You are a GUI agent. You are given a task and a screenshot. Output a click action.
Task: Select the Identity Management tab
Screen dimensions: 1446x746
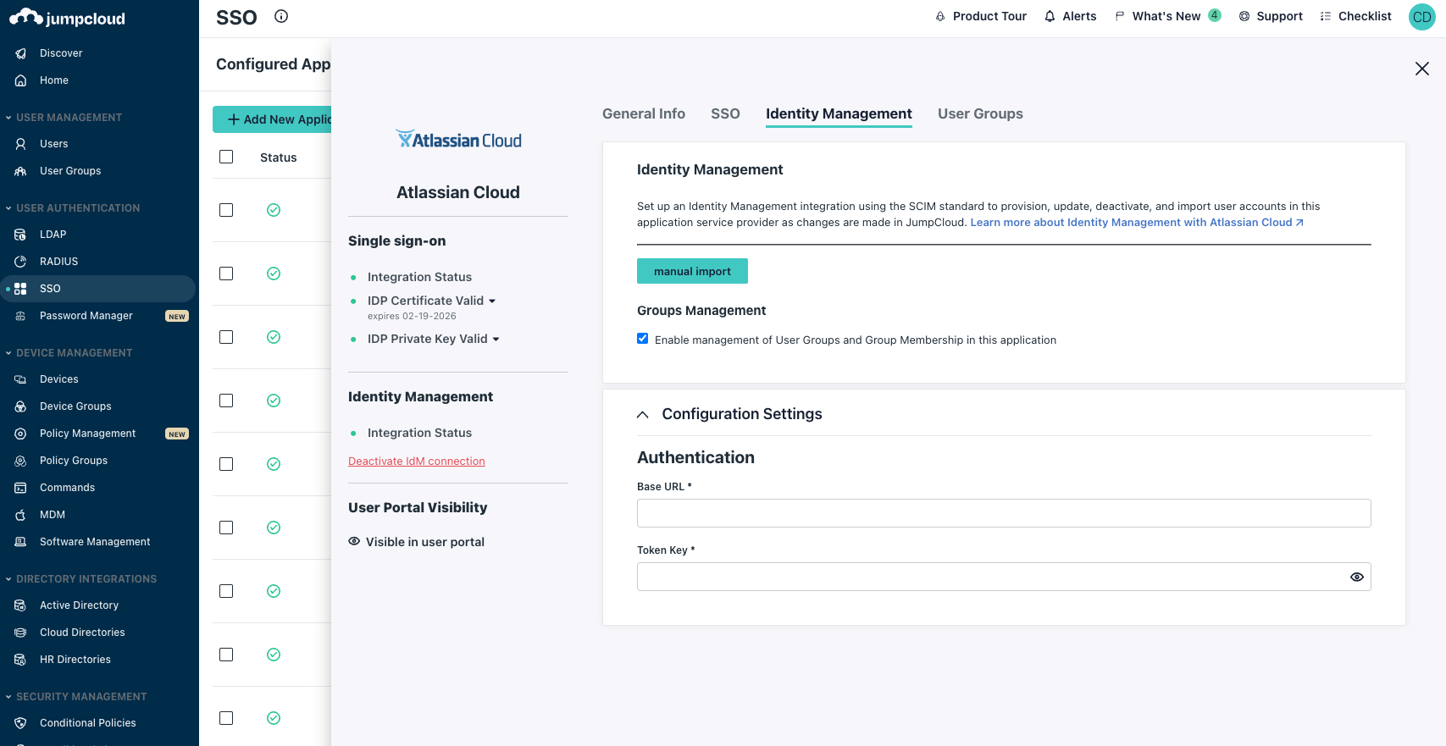(x=839, y=113)
